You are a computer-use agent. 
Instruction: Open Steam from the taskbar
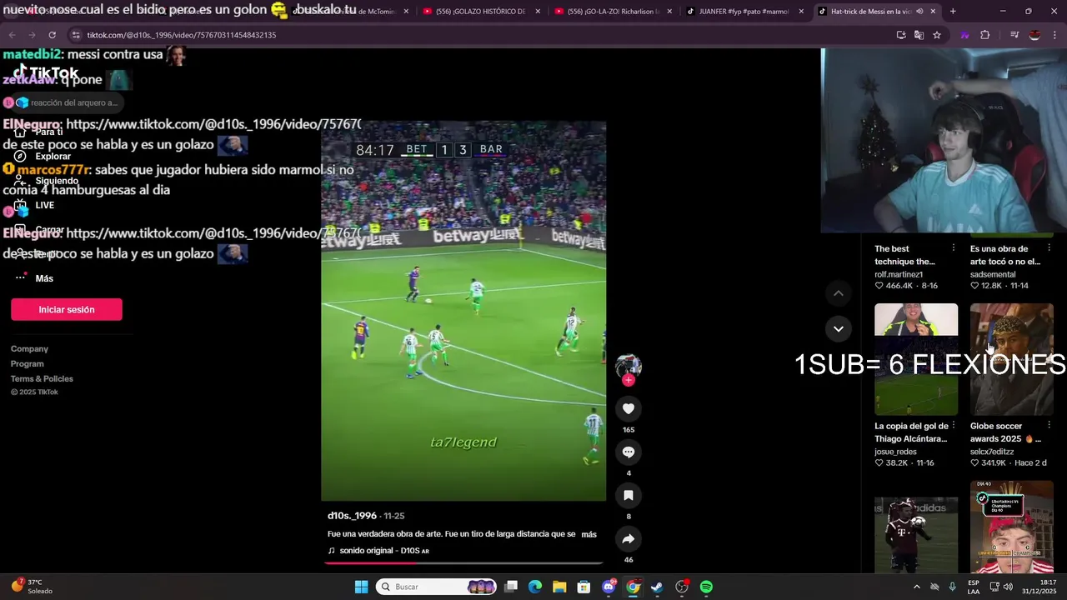pyautogui.click(x=657, y=587)
